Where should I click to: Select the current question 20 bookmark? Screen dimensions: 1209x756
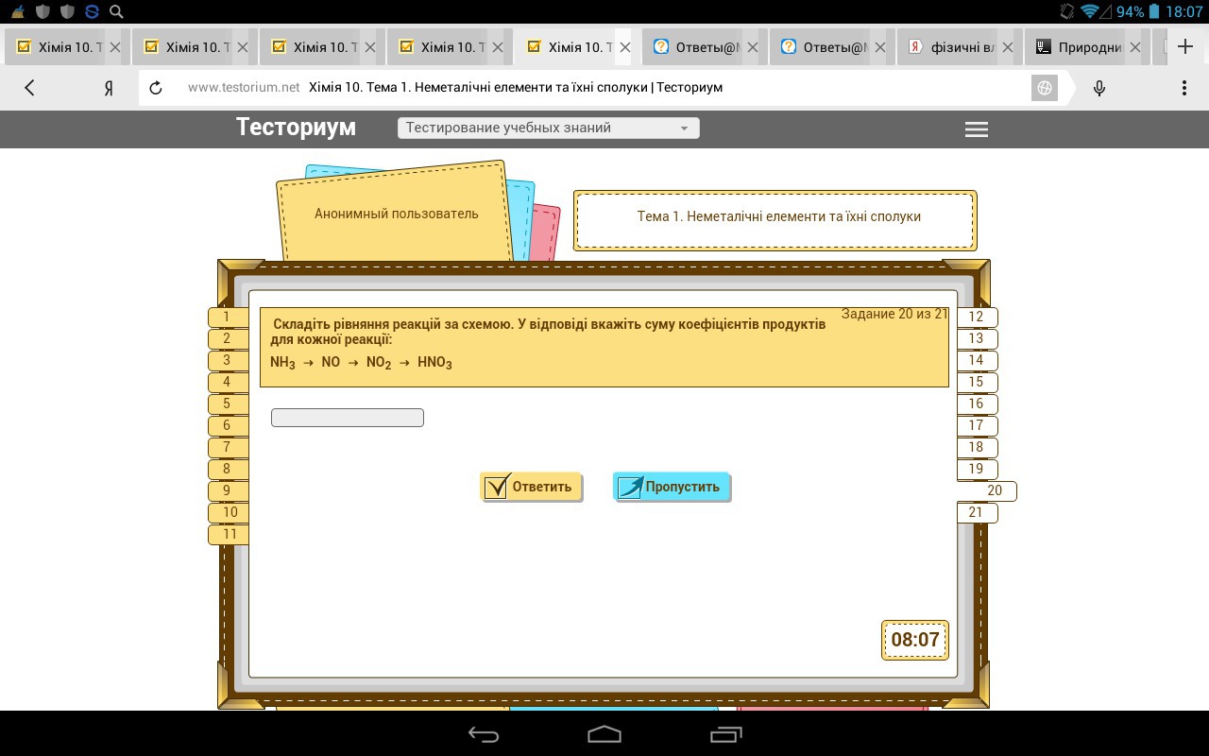(x=988, y=490)
